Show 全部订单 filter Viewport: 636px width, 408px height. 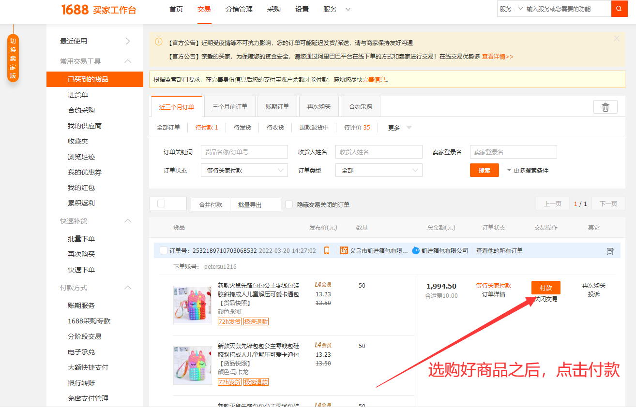point(168,128)
